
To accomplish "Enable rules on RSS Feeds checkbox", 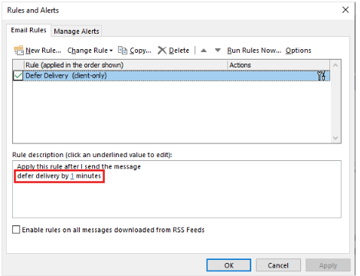I will click(16, 229).
